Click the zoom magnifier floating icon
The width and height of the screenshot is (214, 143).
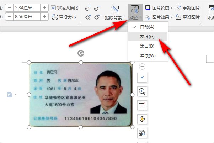pyautogui.click(x=142, y=91)
